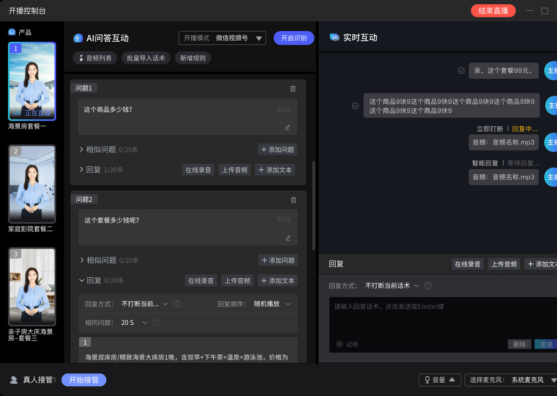
Task: Play 试听 preview audio
Action: (339, 344)
